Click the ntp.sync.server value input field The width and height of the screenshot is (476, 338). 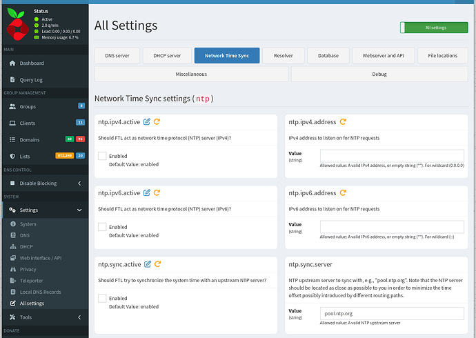coord(393,313)
